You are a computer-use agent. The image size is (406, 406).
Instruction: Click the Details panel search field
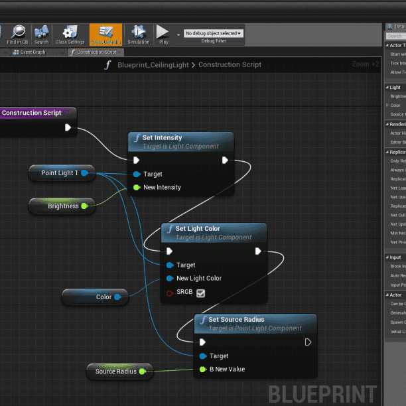pos(396,36)
